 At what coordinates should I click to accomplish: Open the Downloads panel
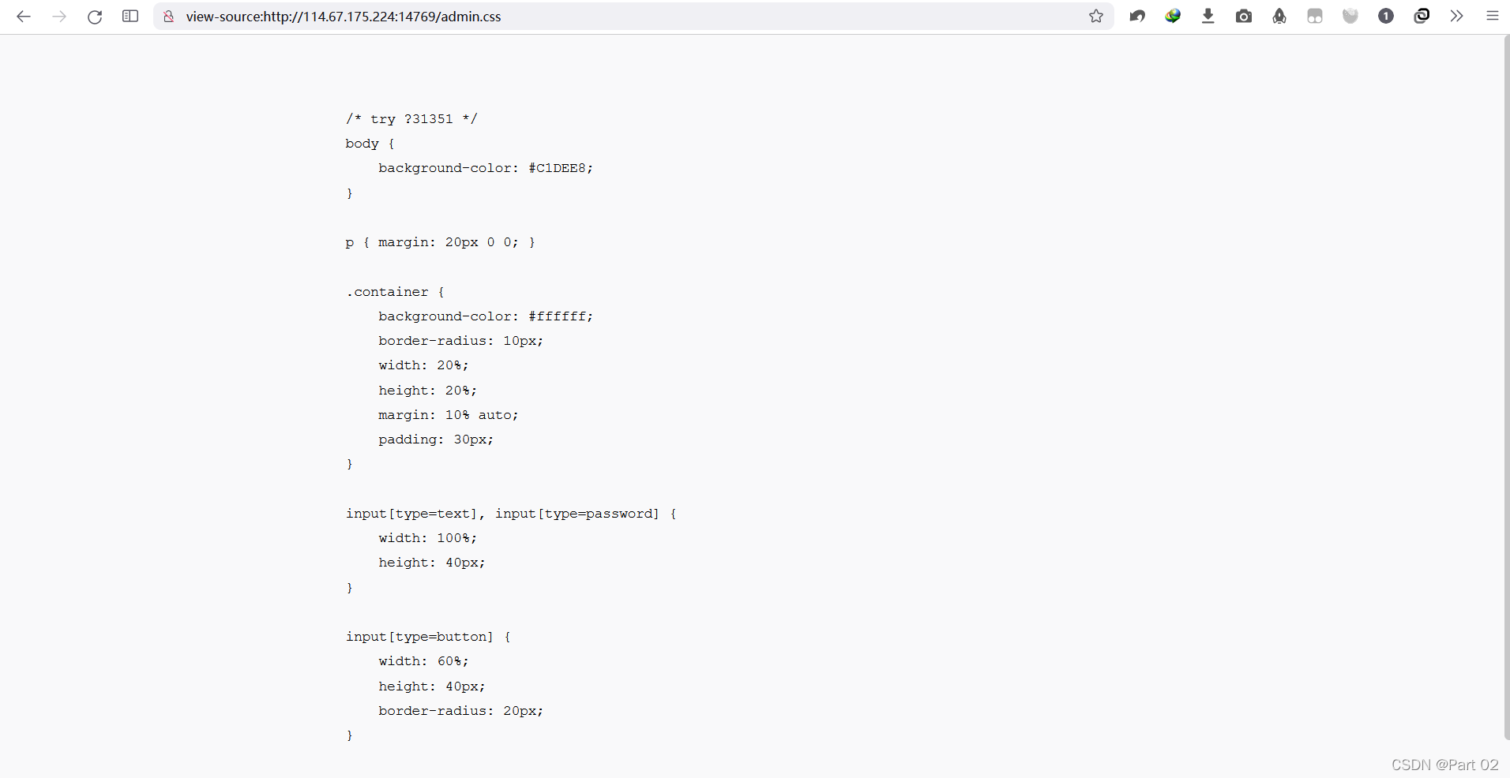click(1209, 16)
